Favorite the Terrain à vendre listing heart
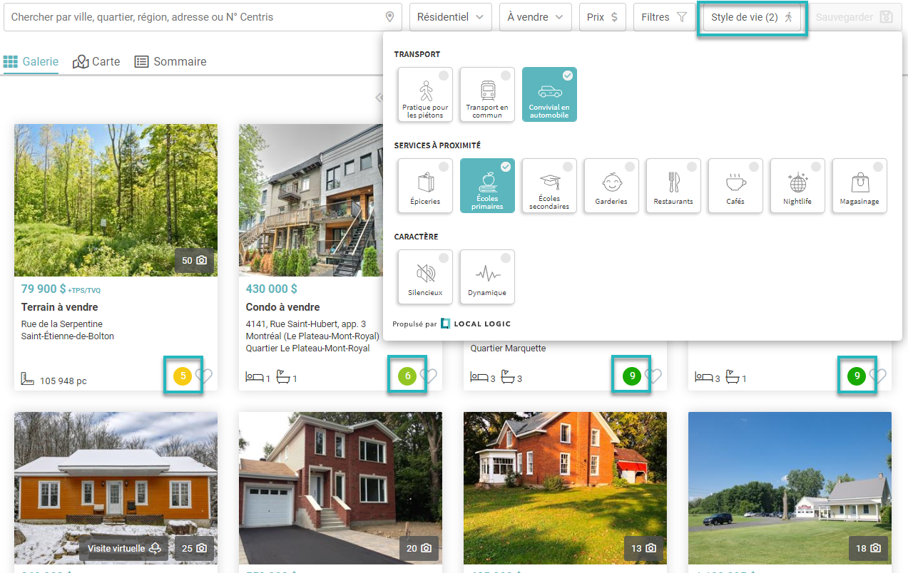This screenshot has width=908, height=573. tap(204, 376)
